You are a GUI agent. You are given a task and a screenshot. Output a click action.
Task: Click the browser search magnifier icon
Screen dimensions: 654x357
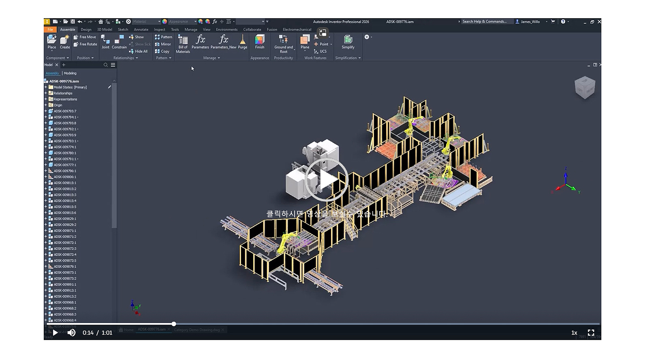pos(105,65)
